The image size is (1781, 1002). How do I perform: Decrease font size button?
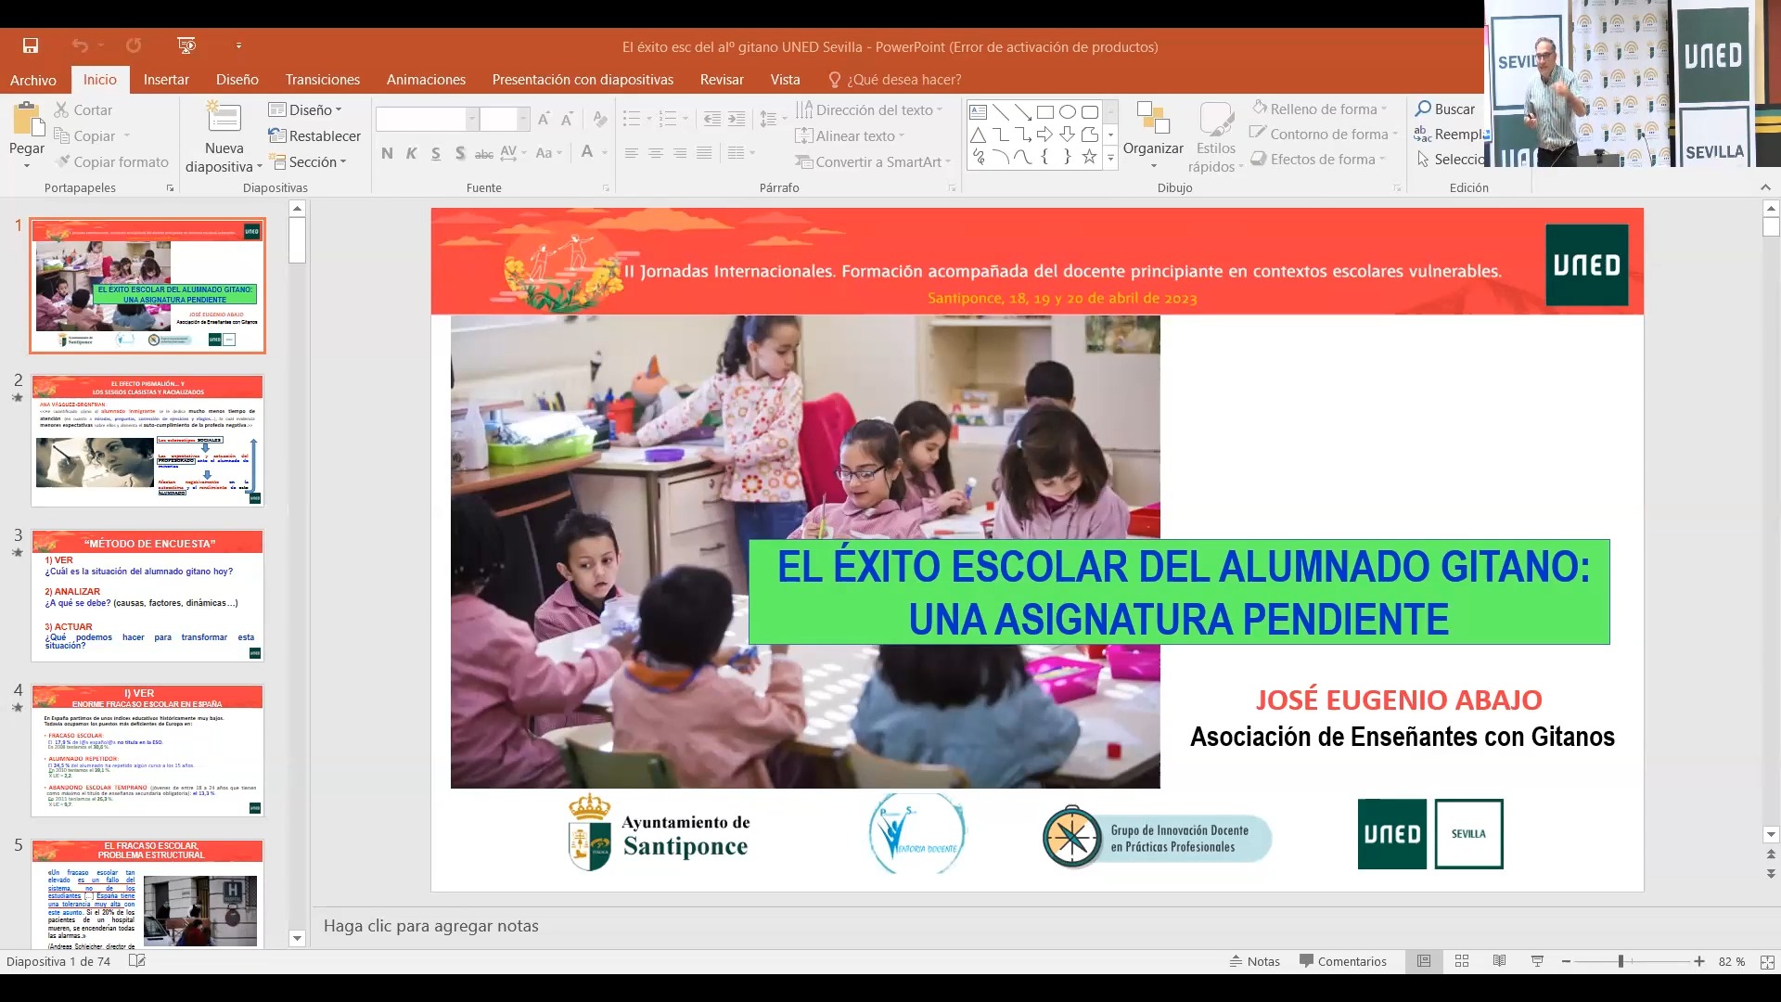[567, 119]
